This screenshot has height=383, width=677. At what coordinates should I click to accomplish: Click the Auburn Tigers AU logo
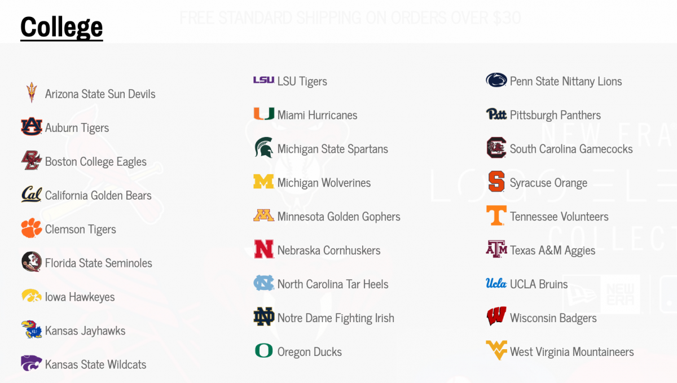pos(32,126)
